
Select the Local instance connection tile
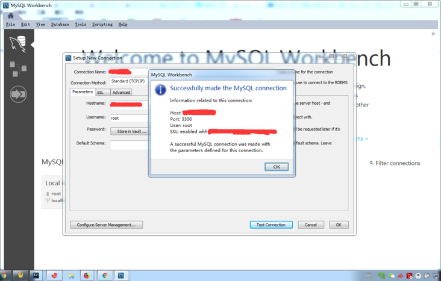52,192
